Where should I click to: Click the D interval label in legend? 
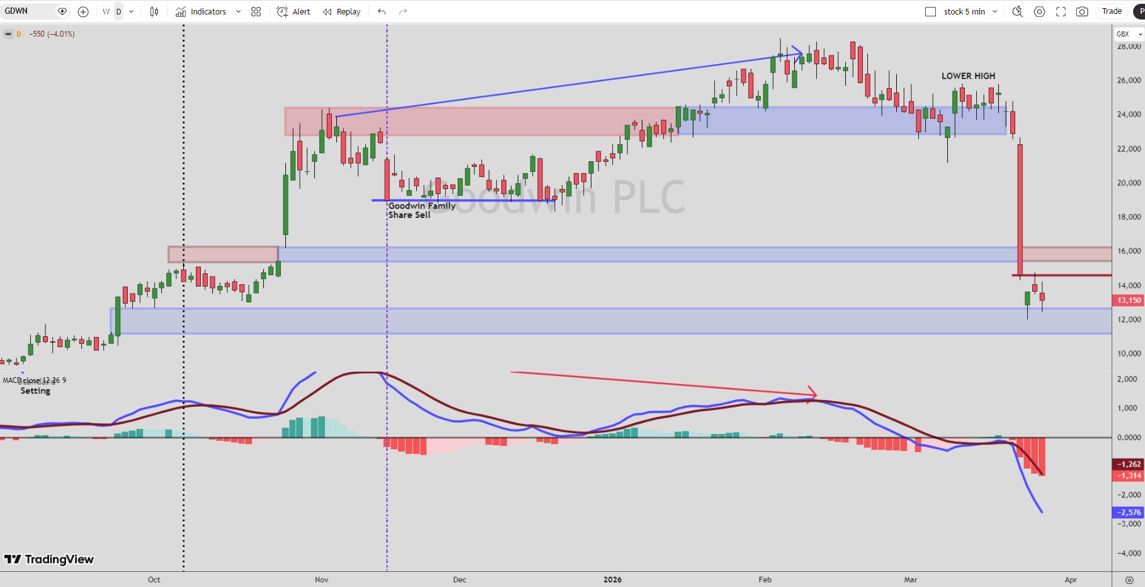19,34
